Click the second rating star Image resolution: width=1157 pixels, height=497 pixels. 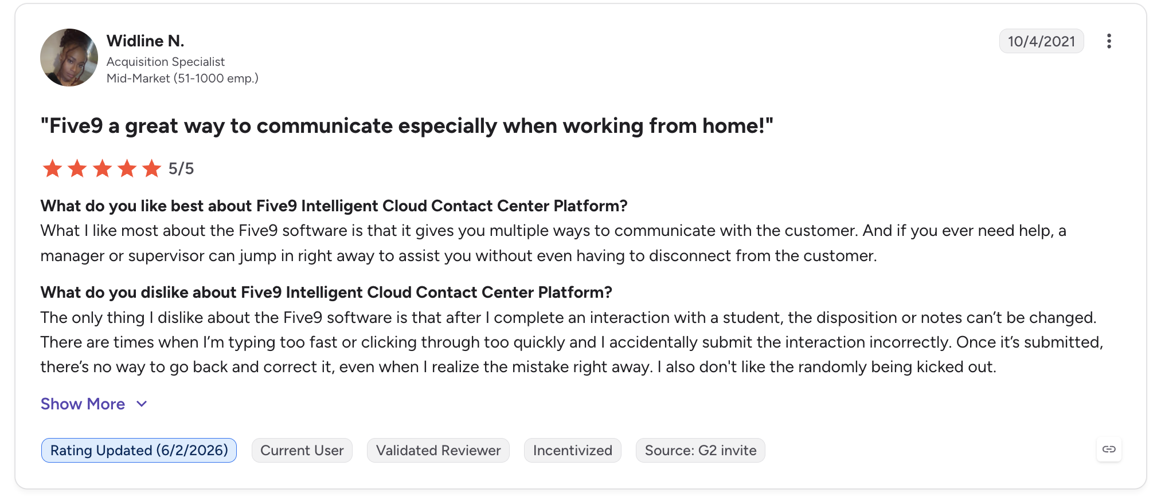coord(77,169)
